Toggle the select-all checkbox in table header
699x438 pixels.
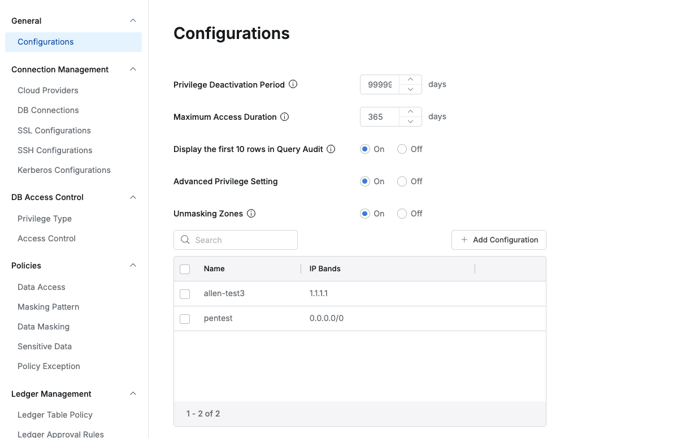click(185, 269)
